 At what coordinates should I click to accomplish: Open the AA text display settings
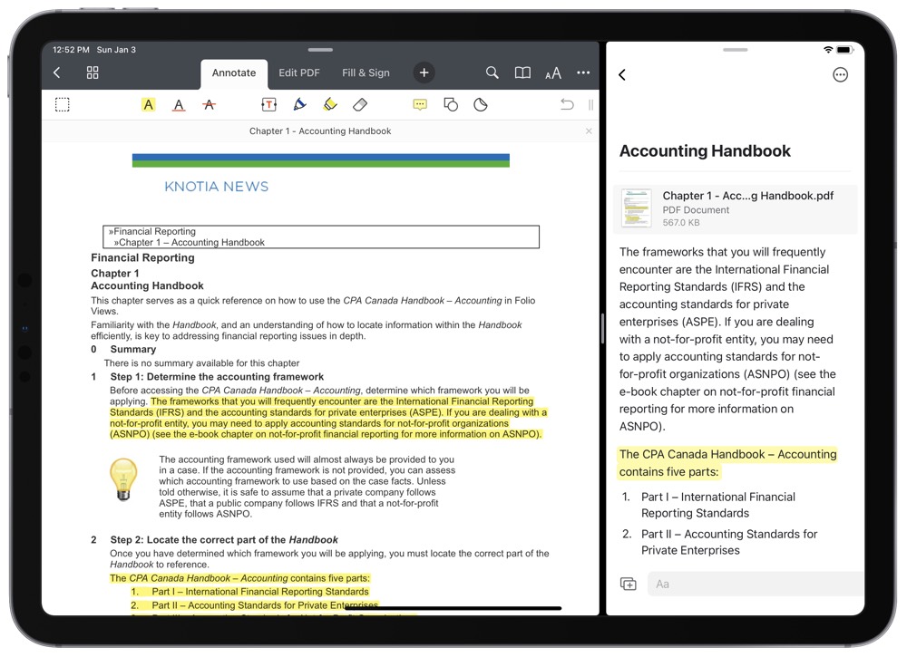(553, 73)
